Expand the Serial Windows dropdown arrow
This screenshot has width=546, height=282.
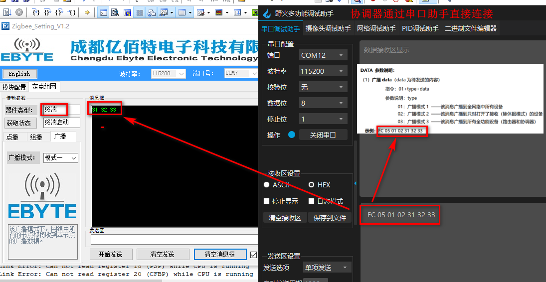pyautogui.click(x=208, y=13)
